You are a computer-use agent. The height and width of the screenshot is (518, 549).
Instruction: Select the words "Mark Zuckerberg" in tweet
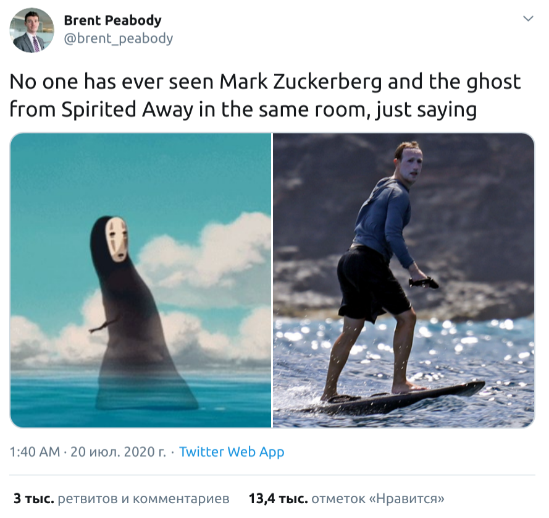[x=301, y=82]
